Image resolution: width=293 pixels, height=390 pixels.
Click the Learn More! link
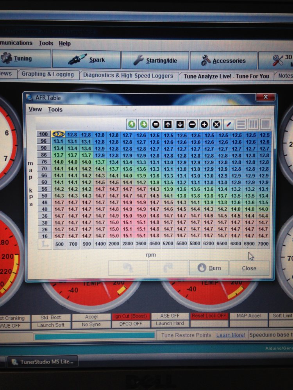click(231, 335)
